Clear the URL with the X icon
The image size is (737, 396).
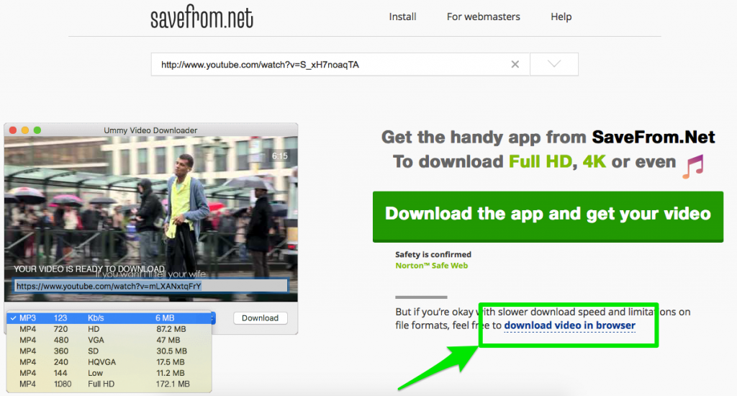[515, 64]
